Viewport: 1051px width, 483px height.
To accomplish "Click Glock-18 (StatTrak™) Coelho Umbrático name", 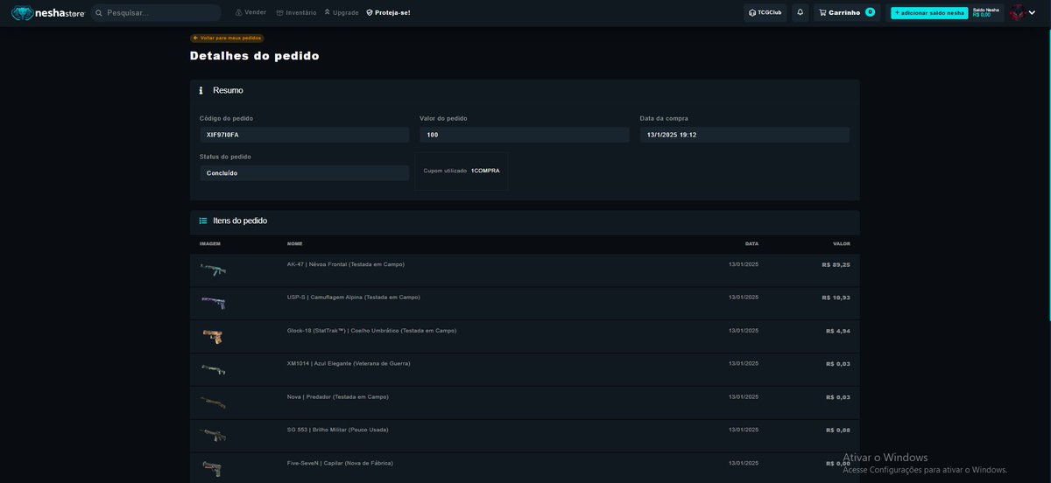I will (371, 330).
